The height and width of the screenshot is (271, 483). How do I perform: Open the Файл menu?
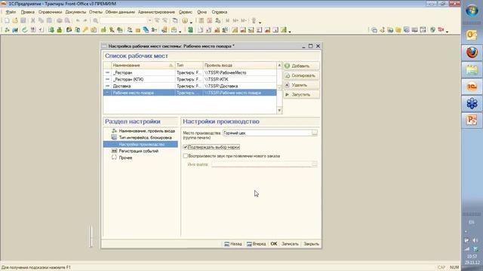(x=11, y=12)
